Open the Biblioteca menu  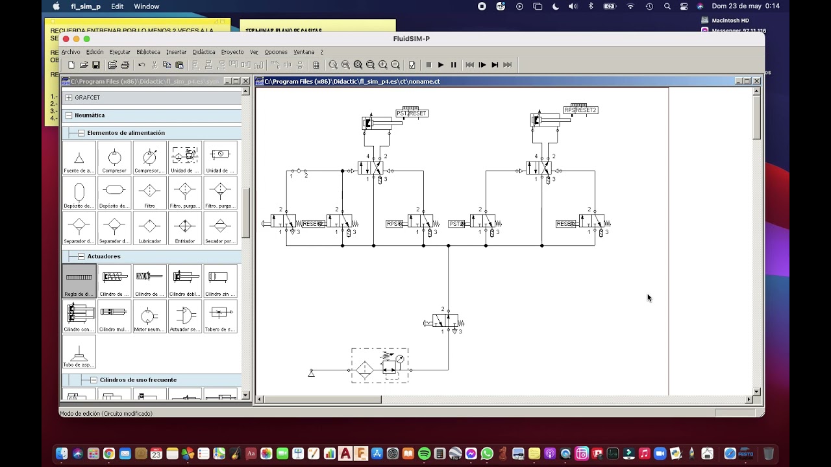pyautogui.click(x=148, y=52)
